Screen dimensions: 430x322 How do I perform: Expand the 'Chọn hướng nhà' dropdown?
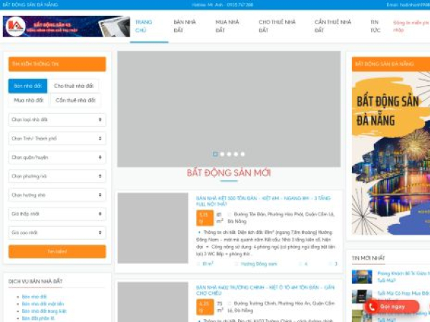[57, 195]
